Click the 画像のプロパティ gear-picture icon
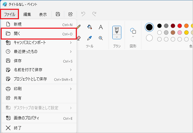Screen dimensions: 193x133 click(x=8, y=118)
